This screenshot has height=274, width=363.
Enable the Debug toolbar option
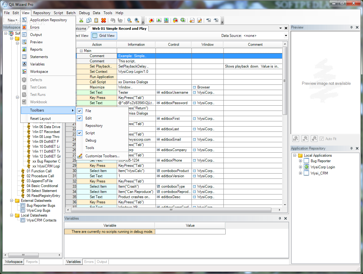coord(90,140)
